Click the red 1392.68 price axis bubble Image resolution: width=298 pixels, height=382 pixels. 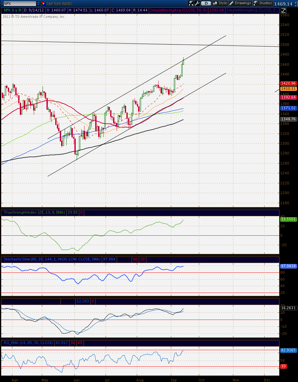[x=289, y=97]
